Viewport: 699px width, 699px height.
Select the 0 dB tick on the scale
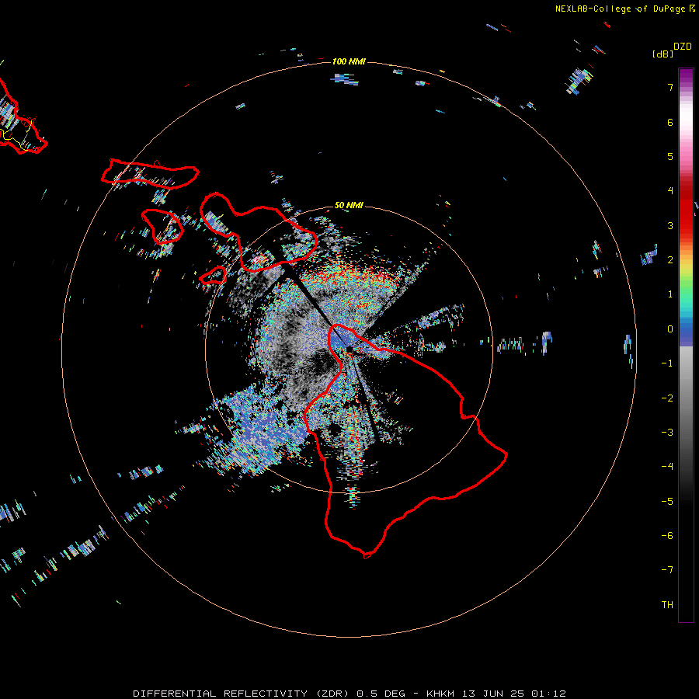pyautogui.click(x=670, y=329)
